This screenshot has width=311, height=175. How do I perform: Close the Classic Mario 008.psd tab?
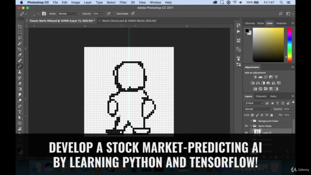[x=27, y=20]
